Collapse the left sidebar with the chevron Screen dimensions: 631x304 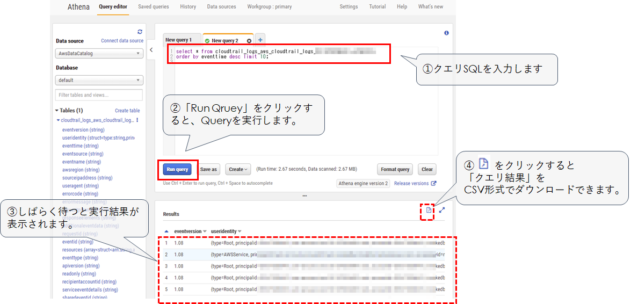point(151,50)
